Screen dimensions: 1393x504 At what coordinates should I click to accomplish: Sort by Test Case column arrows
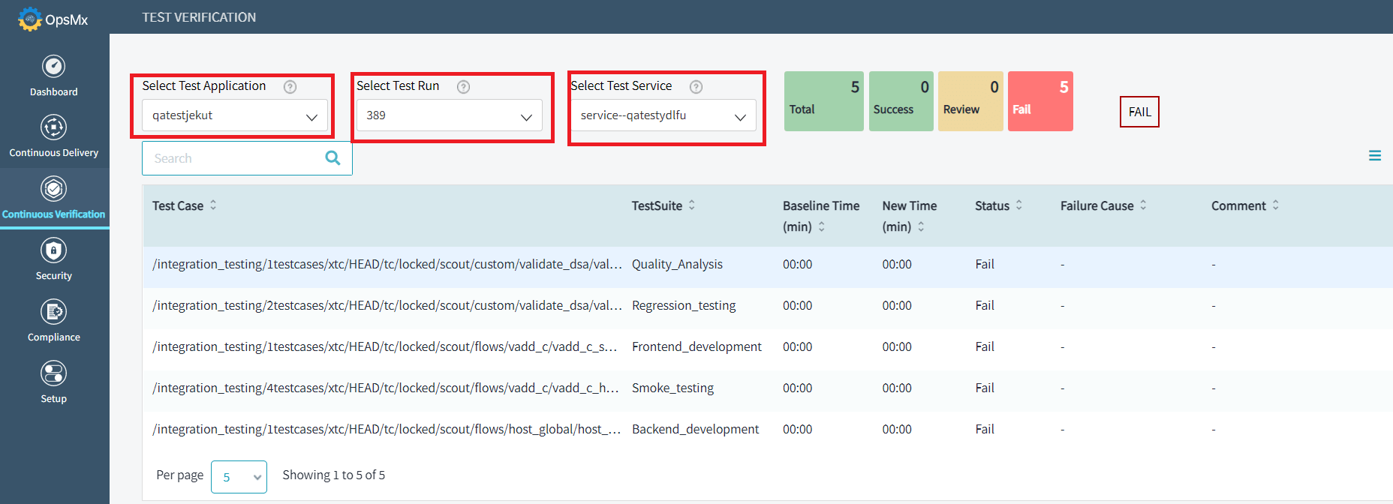213,205
